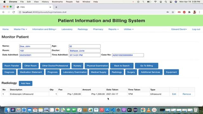Image resolution: width=203 pixels, height=114 pixels.
Task: Open VLC from the dock
Action: (149, 110)
